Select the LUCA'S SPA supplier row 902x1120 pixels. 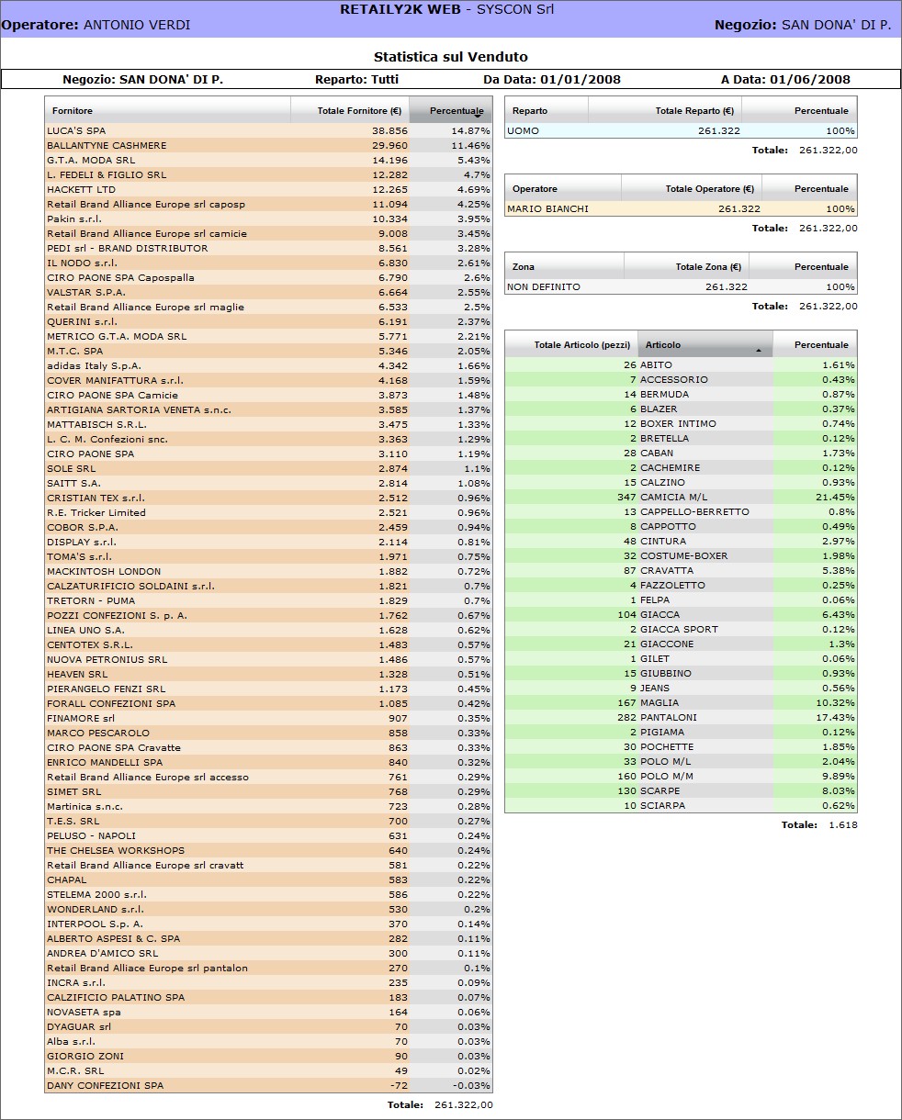pyautogui.click(x=269, y=131)
